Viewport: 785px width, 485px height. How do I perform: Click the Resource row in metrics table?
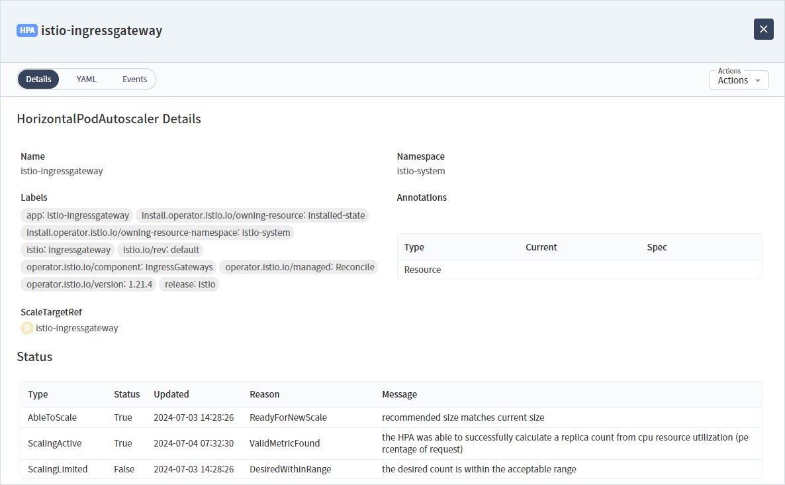coord(579,270)
